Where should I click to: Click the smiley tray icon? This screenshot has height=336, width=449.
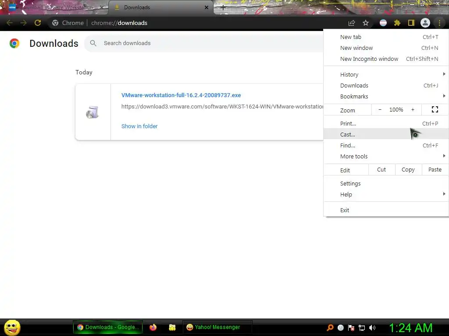coord(340,328)
